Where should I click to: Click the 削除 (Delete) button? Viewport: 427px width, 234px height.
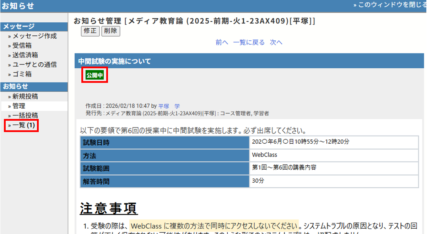110,31
